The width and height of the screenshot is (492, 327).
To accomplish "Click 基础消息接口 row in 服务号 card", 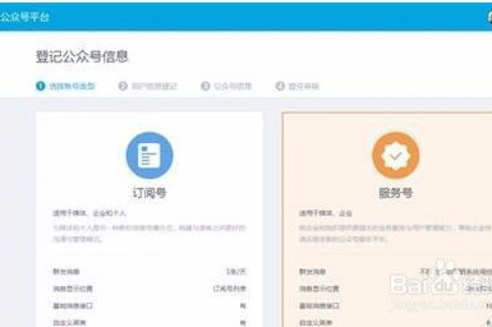I will coord(395,306).
